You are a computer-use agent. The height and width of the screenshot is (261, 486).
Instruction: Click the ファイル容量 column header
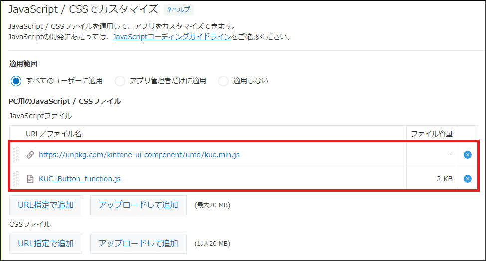432,134
